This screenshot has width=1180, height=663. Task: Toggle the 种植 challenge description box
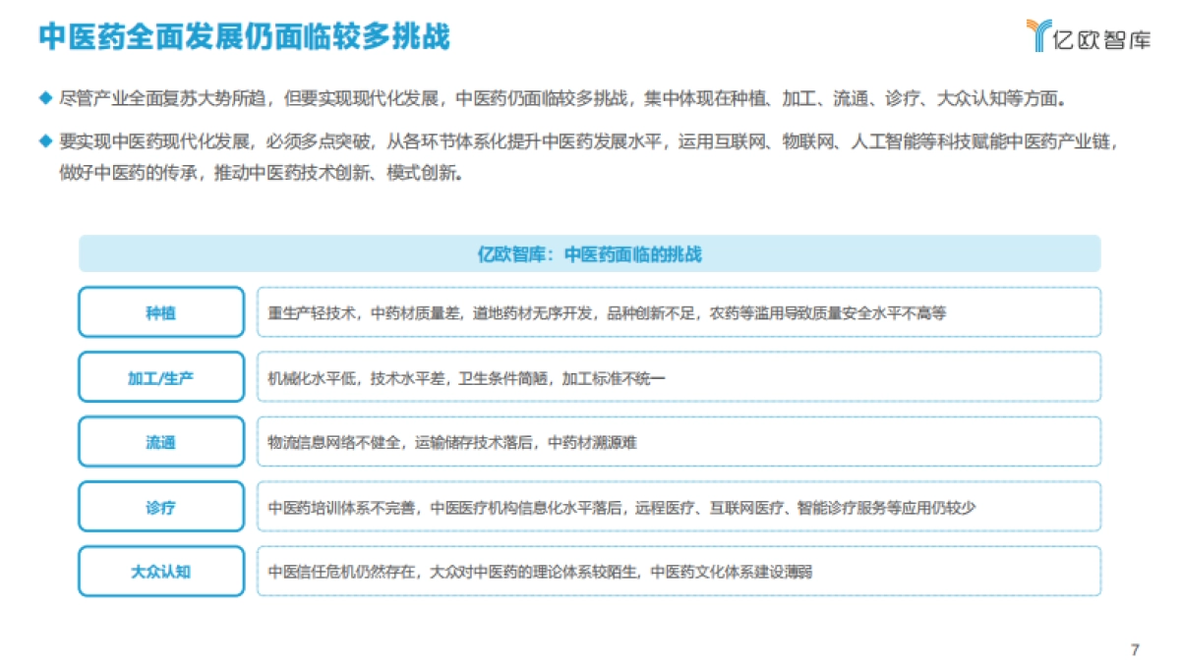tap(678, 311)
